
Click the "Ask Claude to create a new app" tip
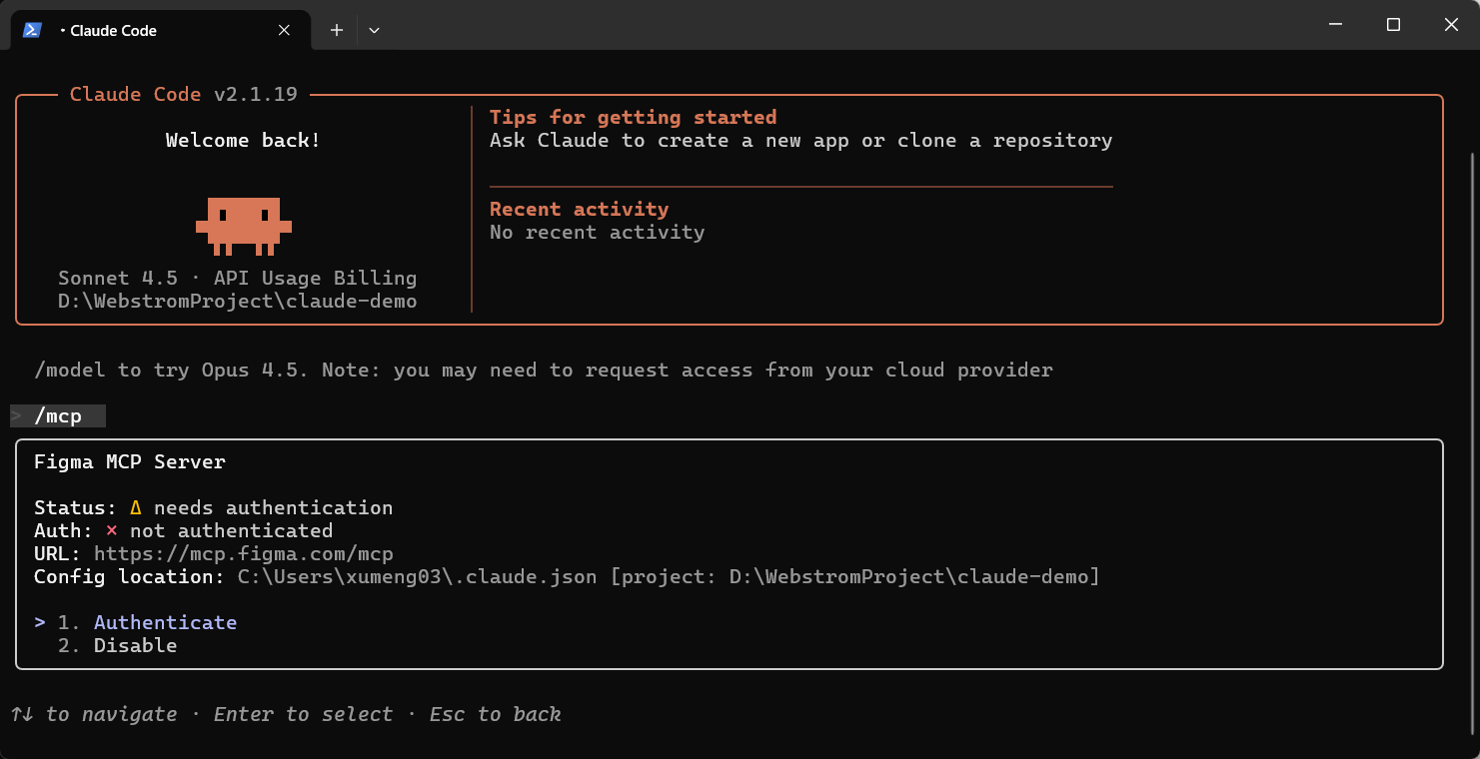tap(800, 140)
